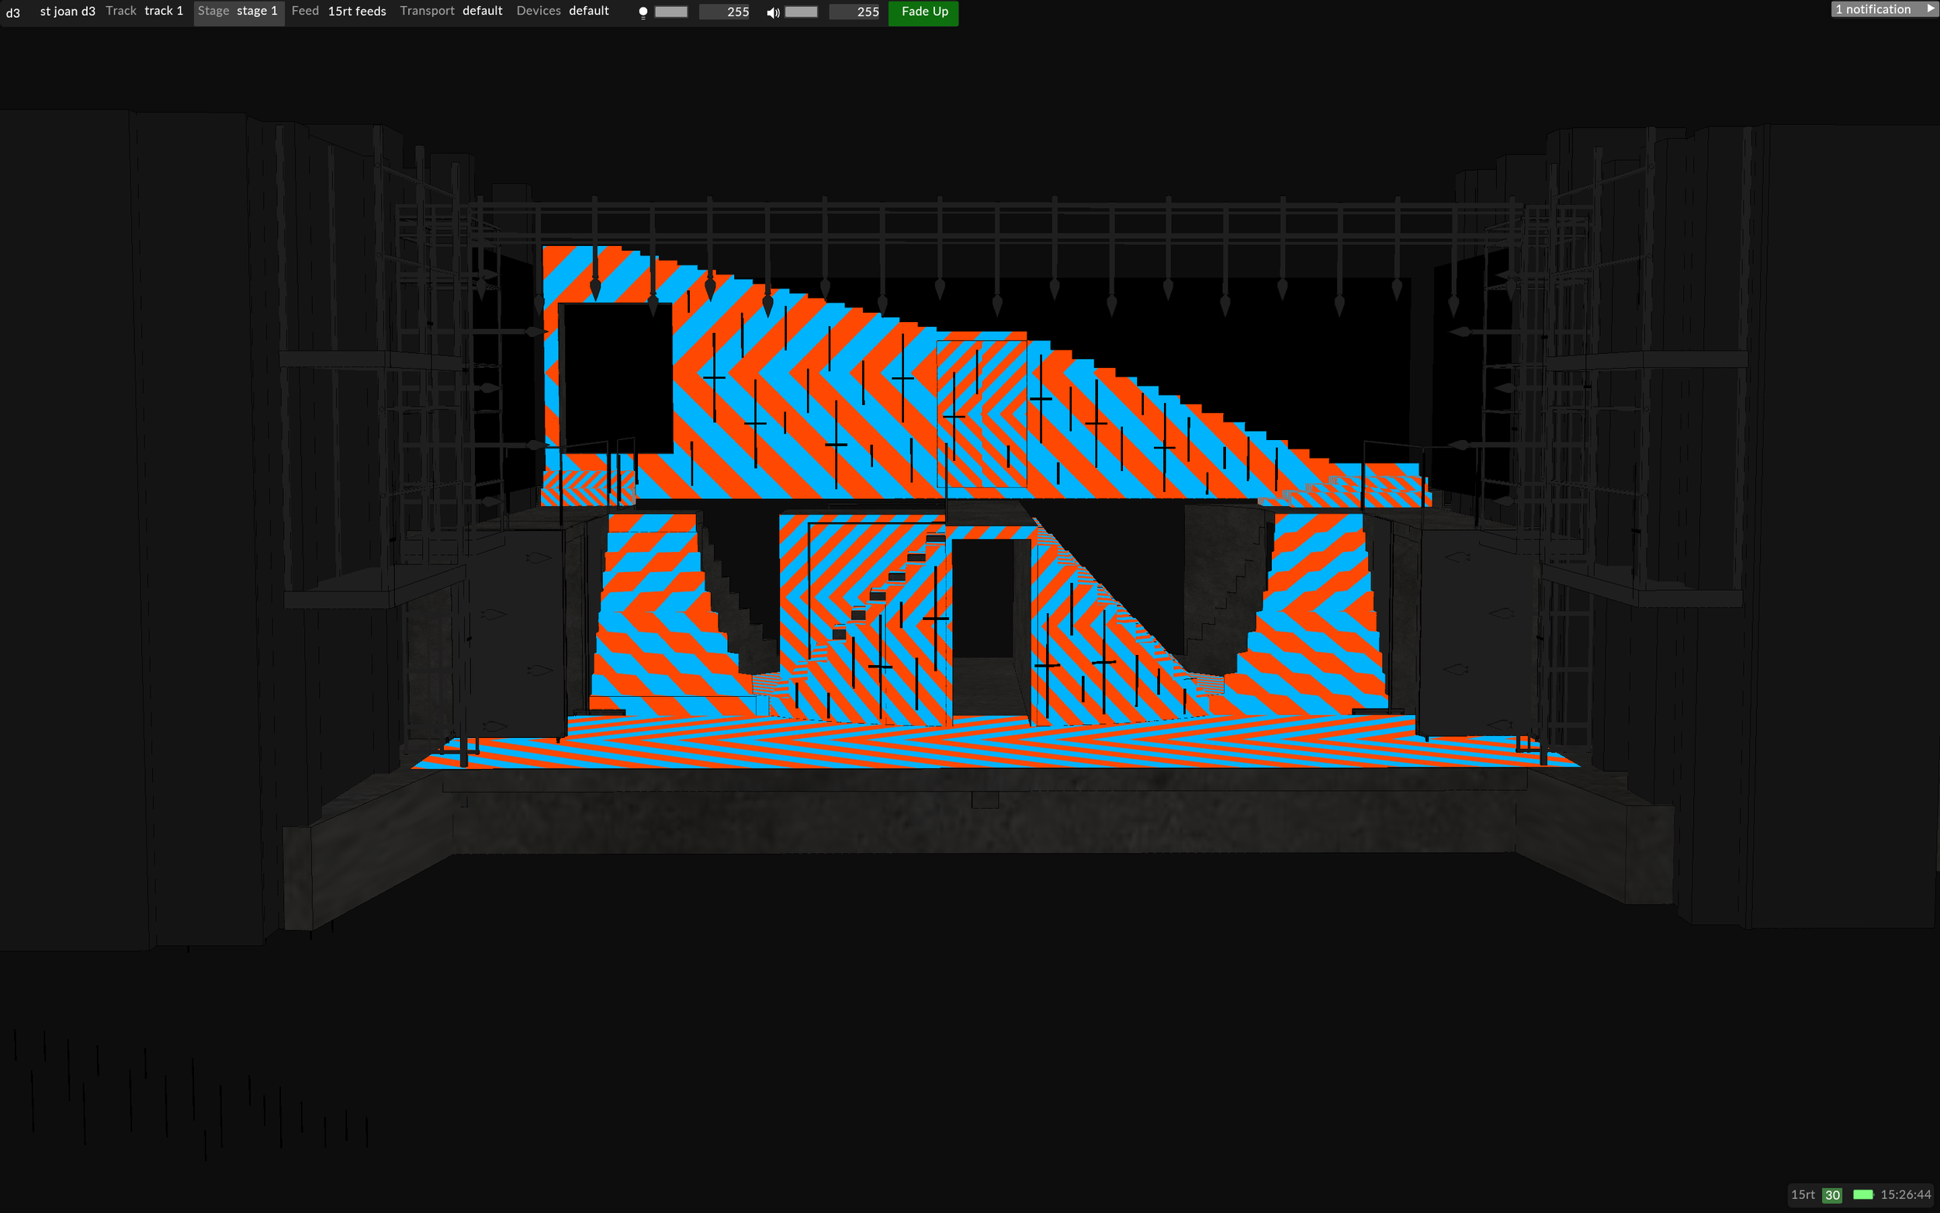Image resolution: width=1940 pixels, height=1213 pixels.
Task: Click the clock reading 15:26:44
Action: click(x=1906, y=1194)
